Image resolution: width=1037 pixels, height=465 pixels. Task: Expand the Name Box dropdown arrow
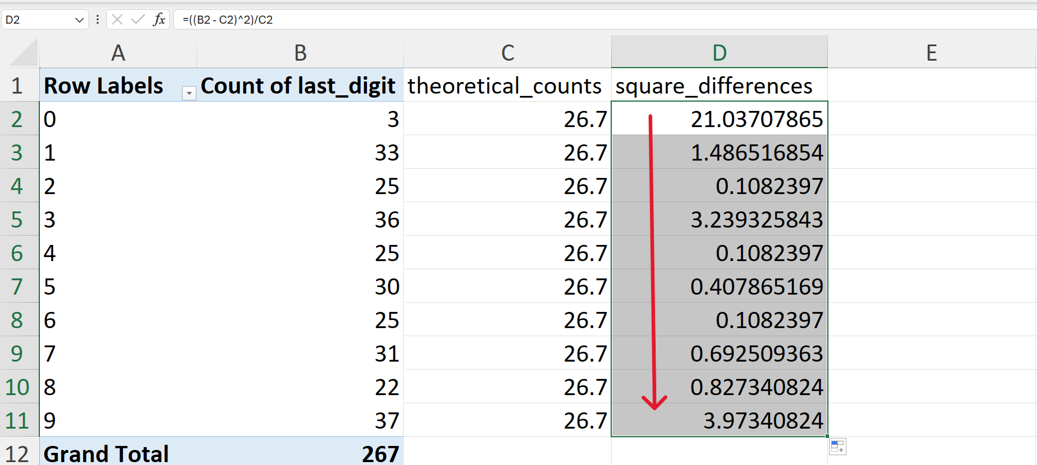[x=80, y=20]
